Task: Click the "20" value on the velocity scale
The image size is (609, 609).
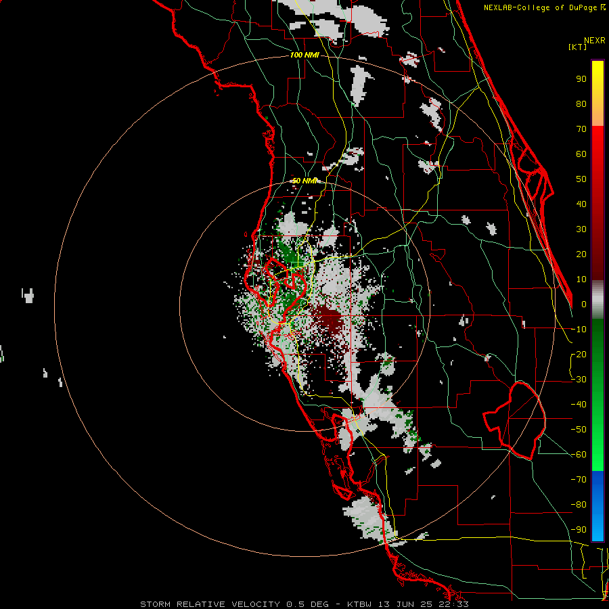Action: [x=581, y=254]
